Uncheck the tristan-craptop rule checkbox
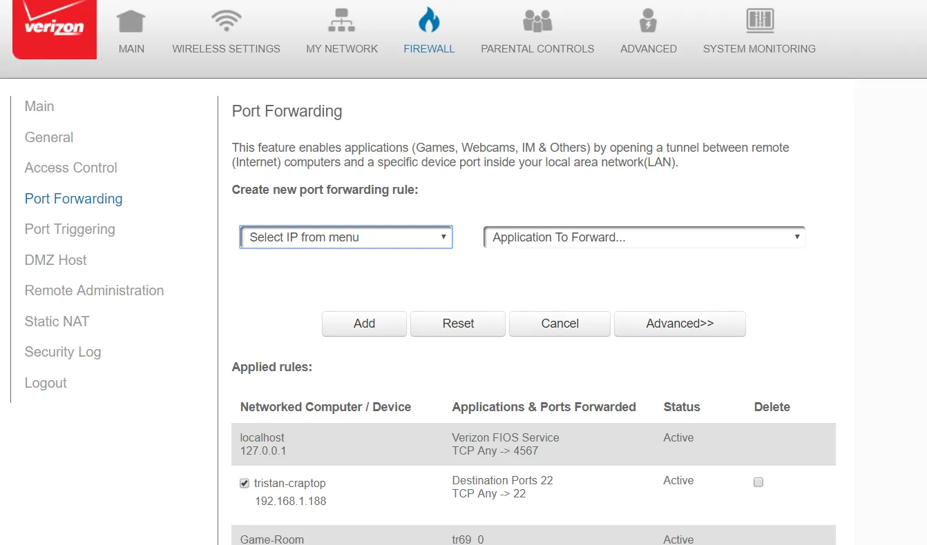Screen dimensions: 927x545 pos(244,483)
